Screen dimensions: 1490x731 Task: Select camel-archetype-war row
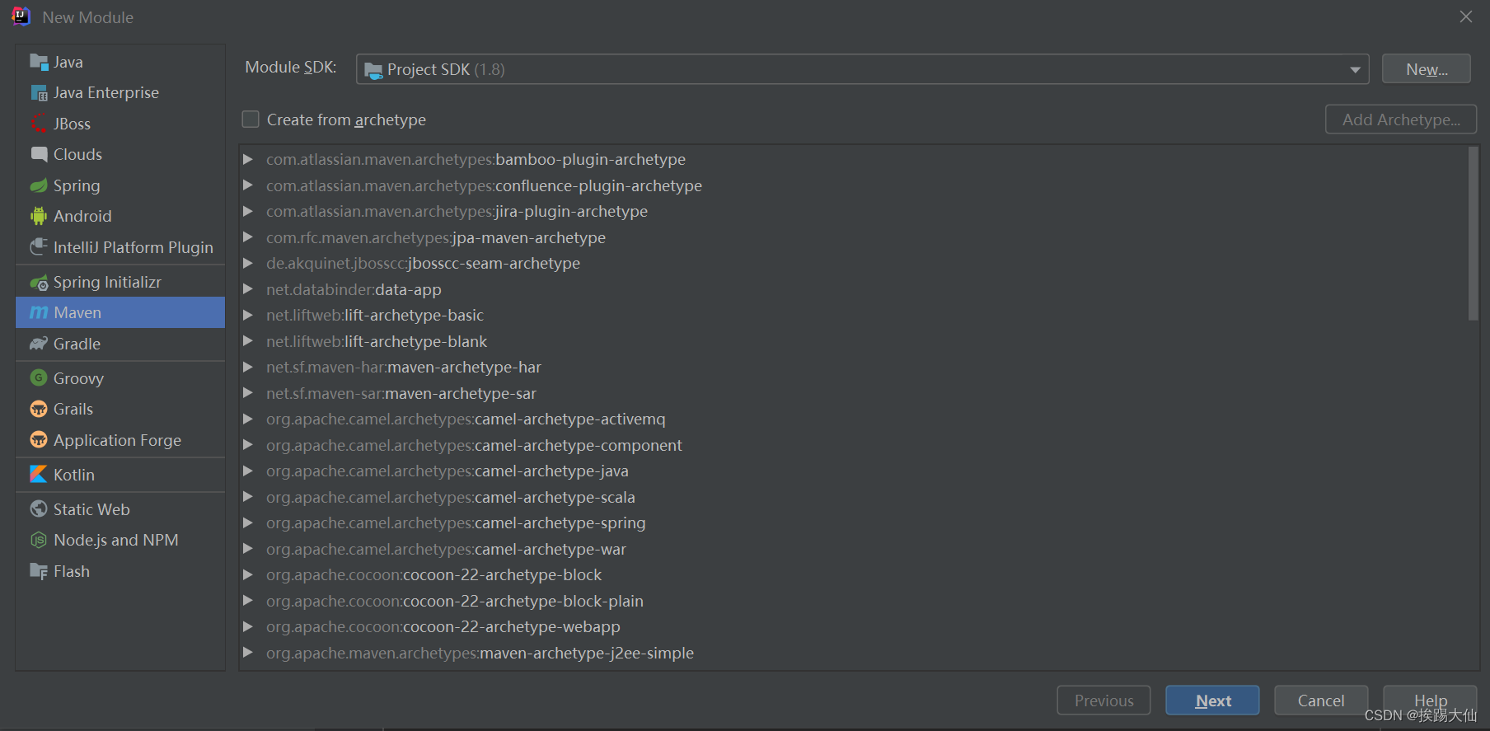click(854, 549)
